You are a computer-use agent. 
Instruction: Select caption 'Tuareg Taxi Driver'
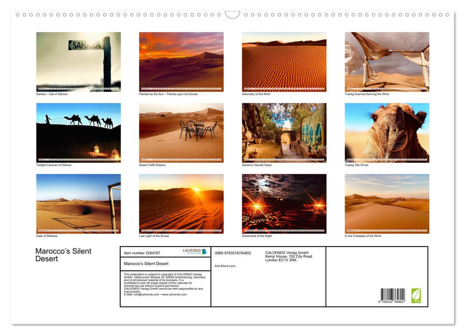[x=356, y=165]
